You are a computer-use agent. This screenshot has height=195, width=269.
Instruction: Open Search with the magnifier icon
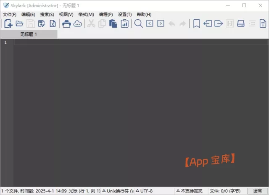138,24
